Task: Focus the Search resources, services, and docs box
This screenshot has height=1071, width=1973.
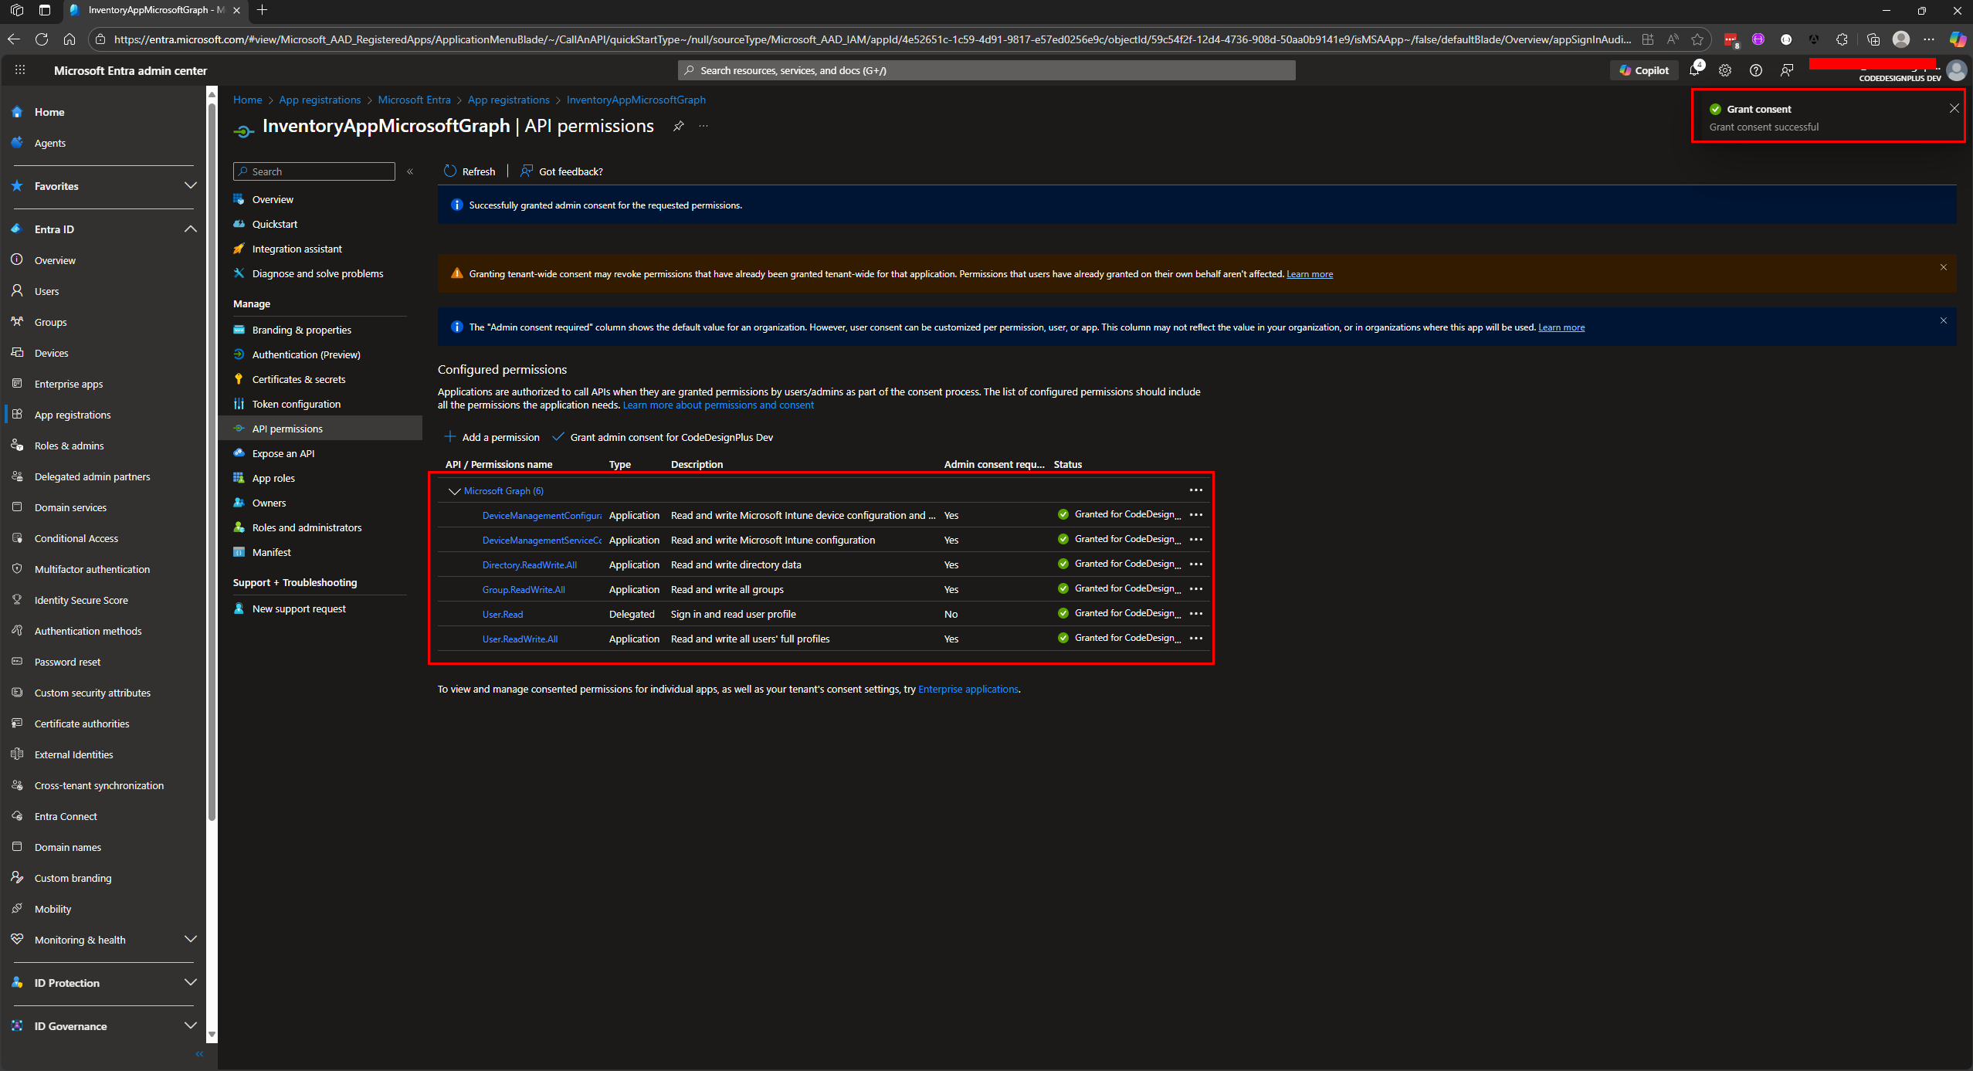Action: click(x=986, y=70)
